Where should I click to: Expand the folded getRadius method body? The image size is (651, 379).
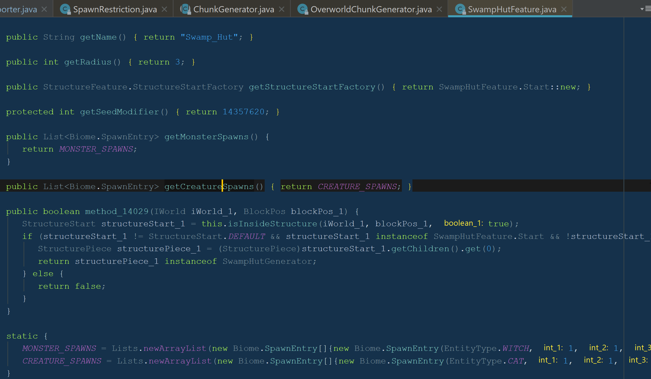tap(130, 62)
